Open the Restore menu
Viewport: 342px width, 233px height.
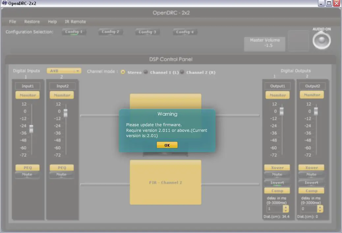(32, 22)
